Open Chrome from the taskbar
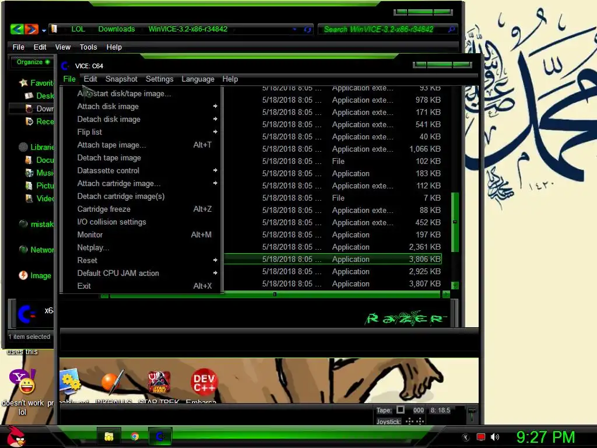Viewport: 597px width, 448px height. click(135, 436)
